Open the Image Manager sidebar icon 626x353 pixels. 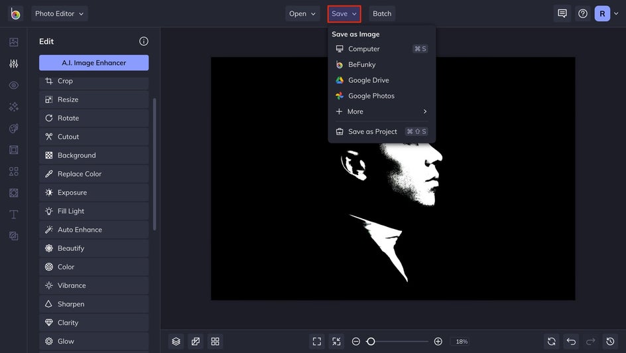13,42
